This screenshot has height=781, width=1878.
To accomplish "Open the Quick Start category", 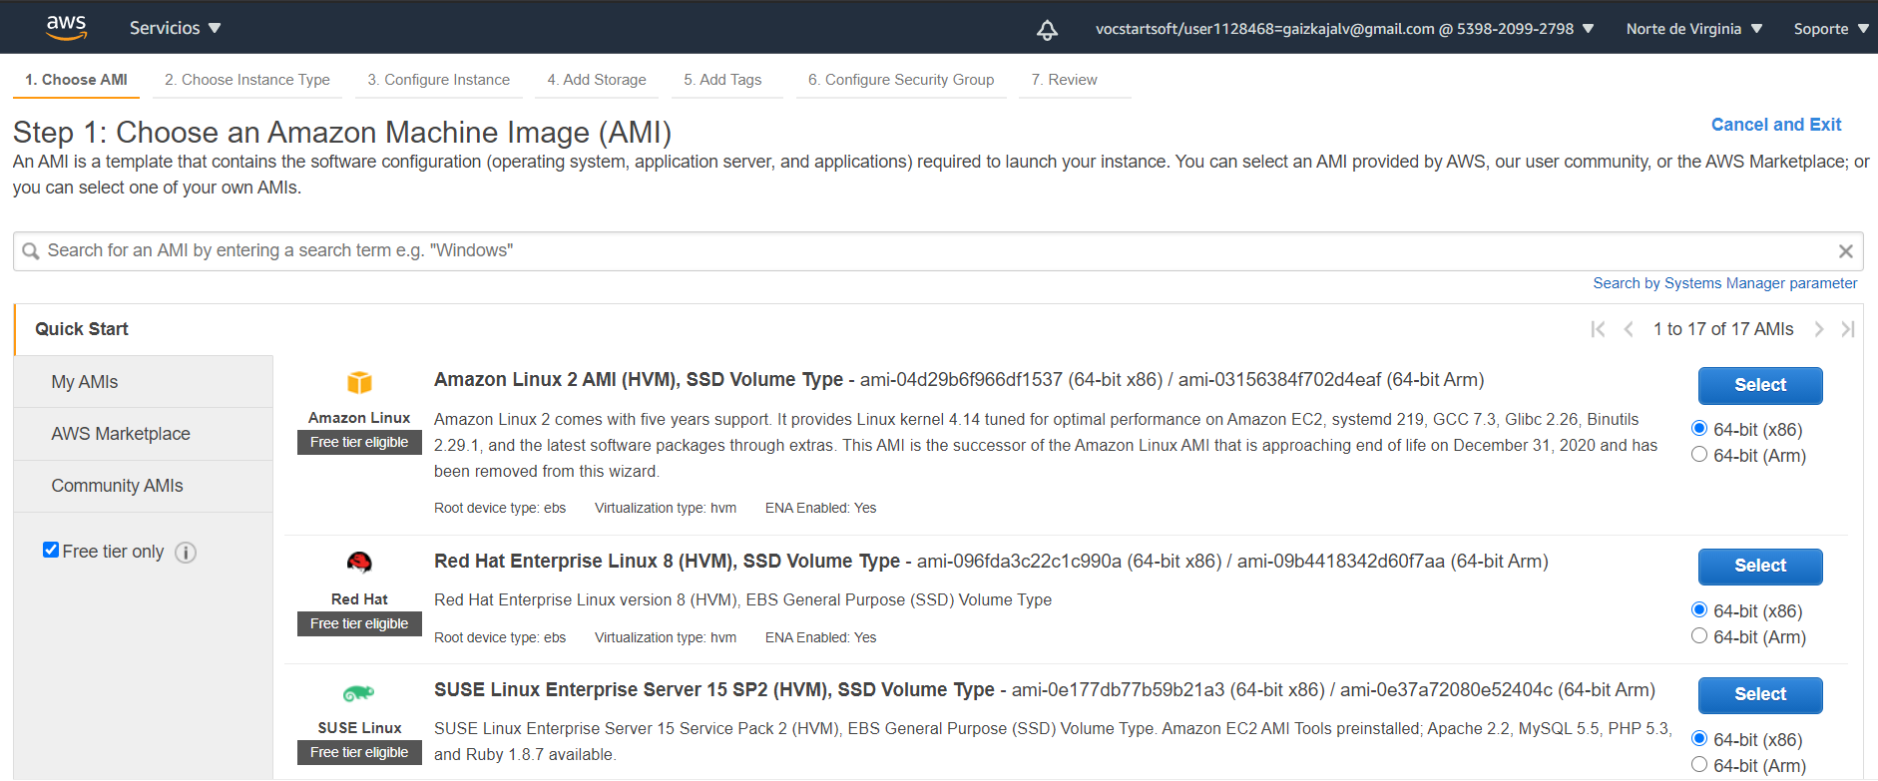I will 82,329.
